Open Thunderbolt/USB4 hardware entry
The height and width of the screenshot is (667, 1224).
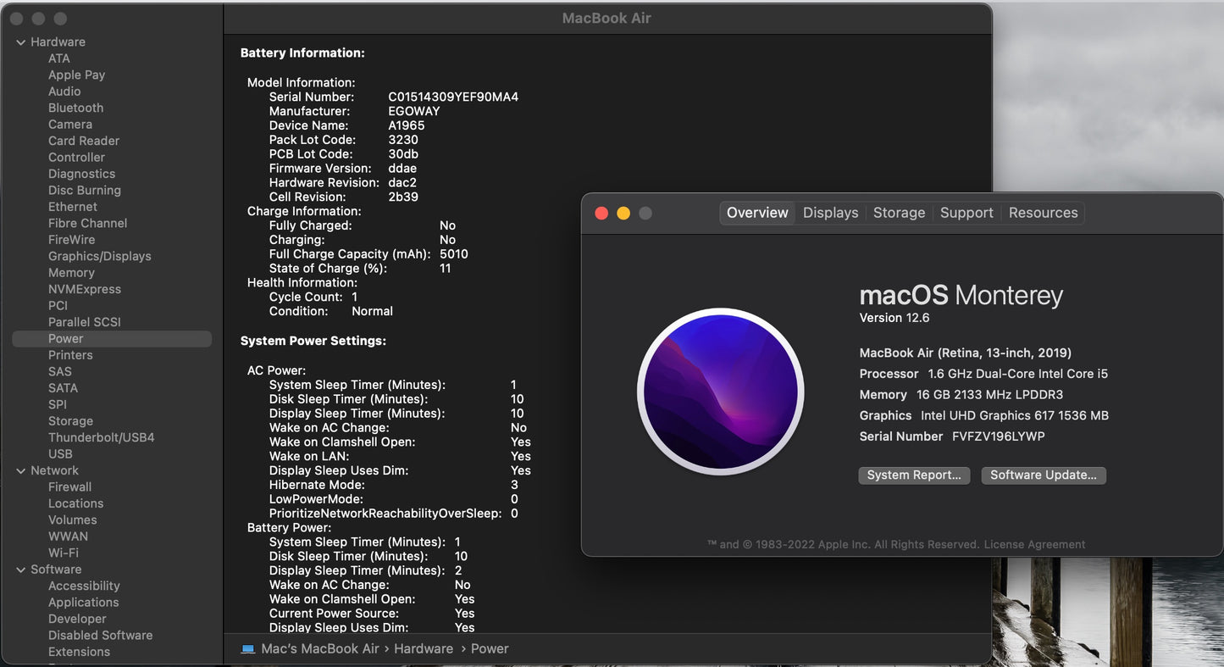point(101,438)
